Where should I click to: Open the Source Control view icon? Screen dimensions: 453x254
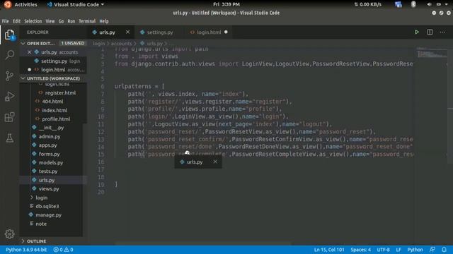pos(9,75)
